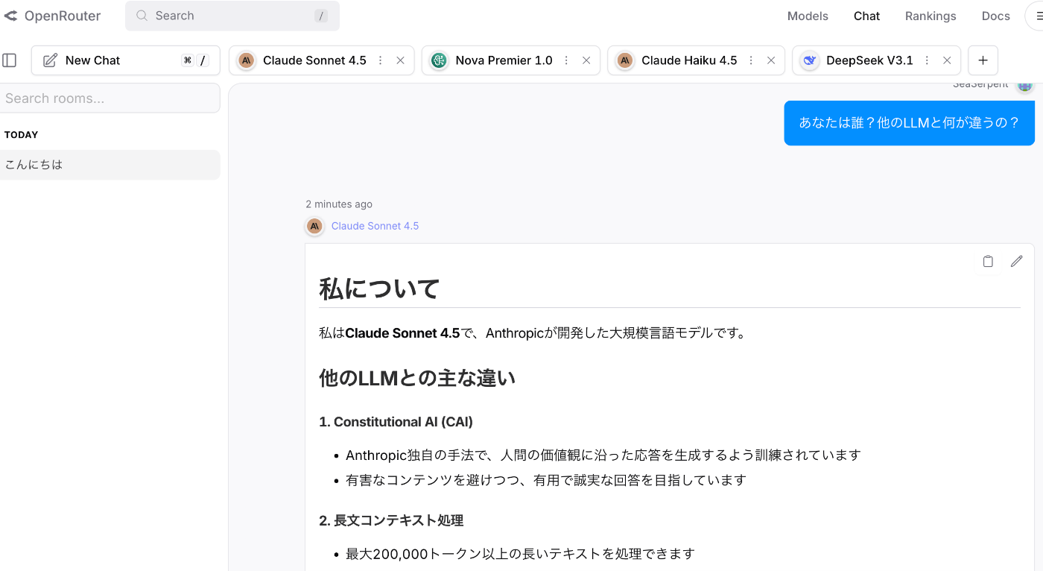Close the Nova Premier 1.0 model tab

586,60
